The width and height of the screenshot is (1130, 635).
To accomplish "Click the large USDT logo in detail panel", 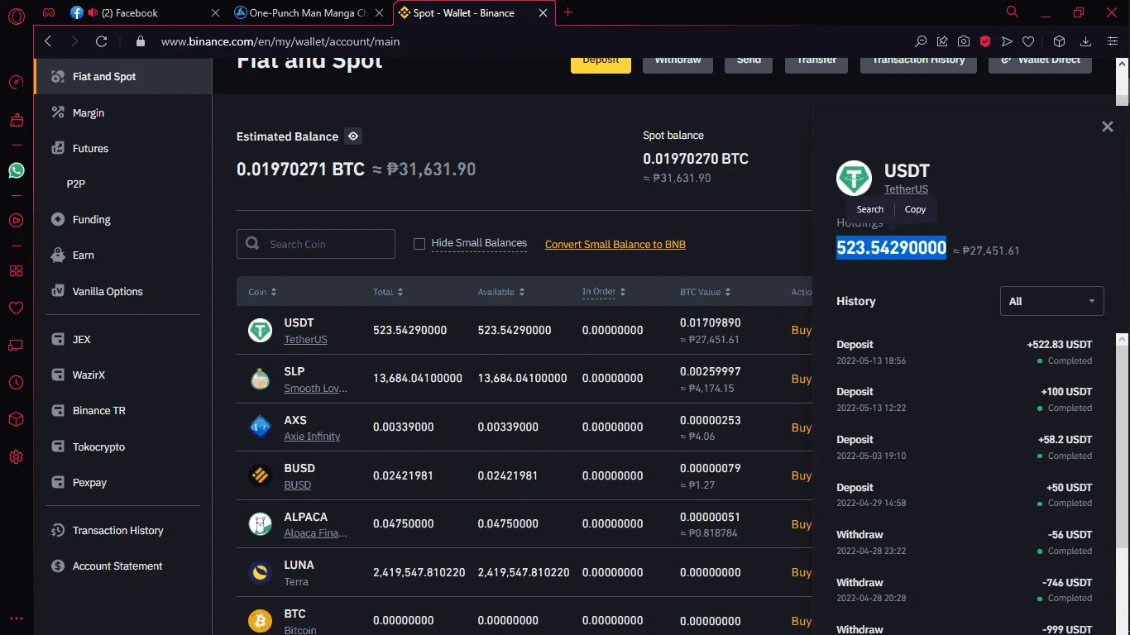I will [854, 178].
